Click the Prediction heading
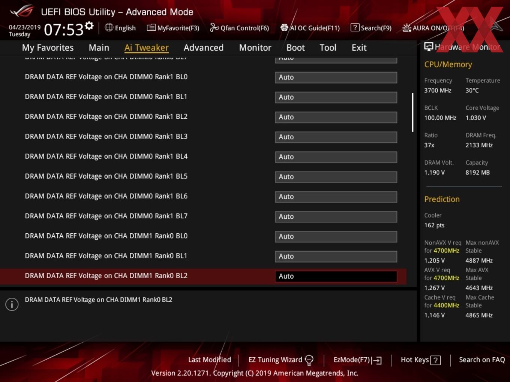Image resolution: width=510 pixels, height=382 pixels. point(442,199)
